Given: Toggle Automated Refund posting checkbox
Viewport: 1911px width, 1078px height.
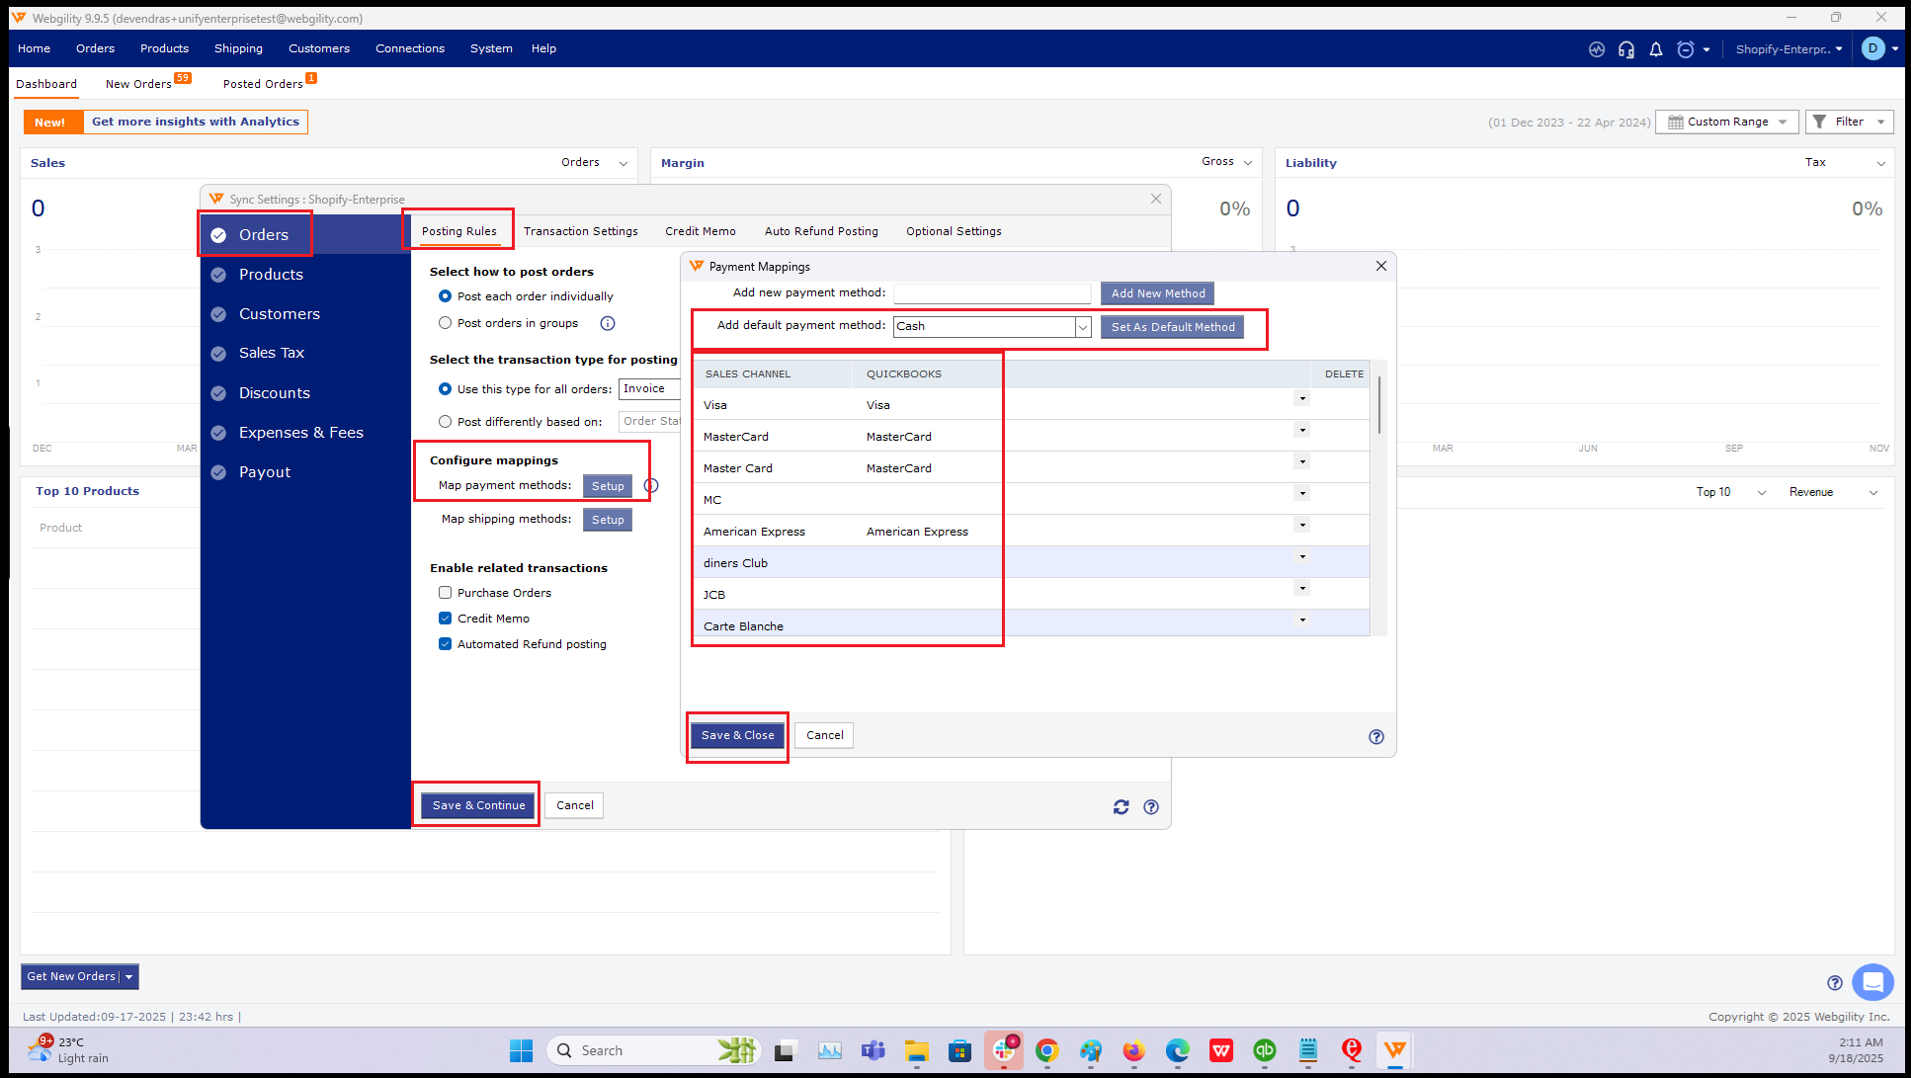Looking at the screenshot, I should 445,644.
